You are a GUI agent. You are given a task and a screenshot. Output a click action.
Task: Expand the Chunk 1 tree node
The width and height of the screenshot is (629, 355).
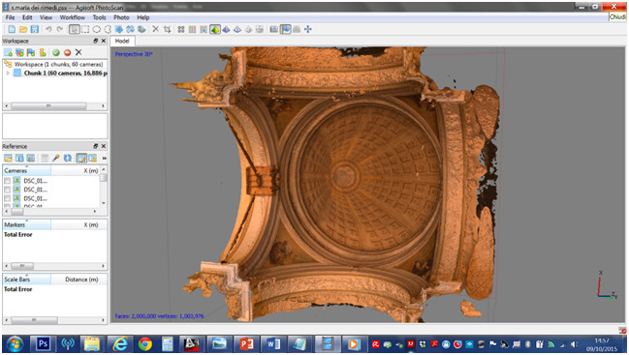8,74
